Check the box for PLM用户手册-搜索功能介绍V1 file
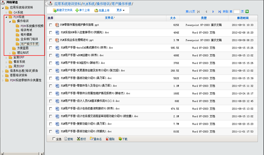 point(50,124)
